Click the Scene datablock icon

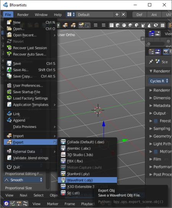click(158, 62)
